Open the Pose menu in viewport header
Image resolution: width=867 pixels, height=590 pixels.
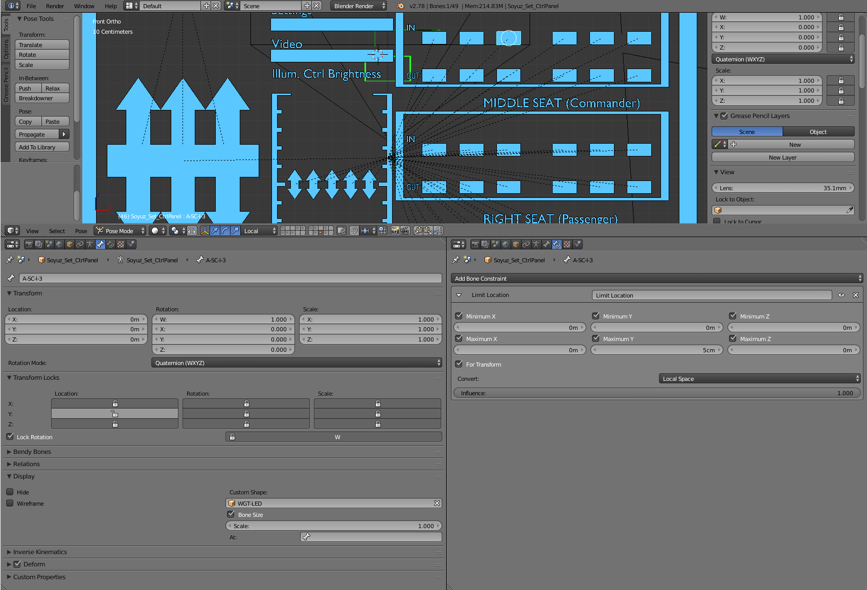click(x=81, y=231)
